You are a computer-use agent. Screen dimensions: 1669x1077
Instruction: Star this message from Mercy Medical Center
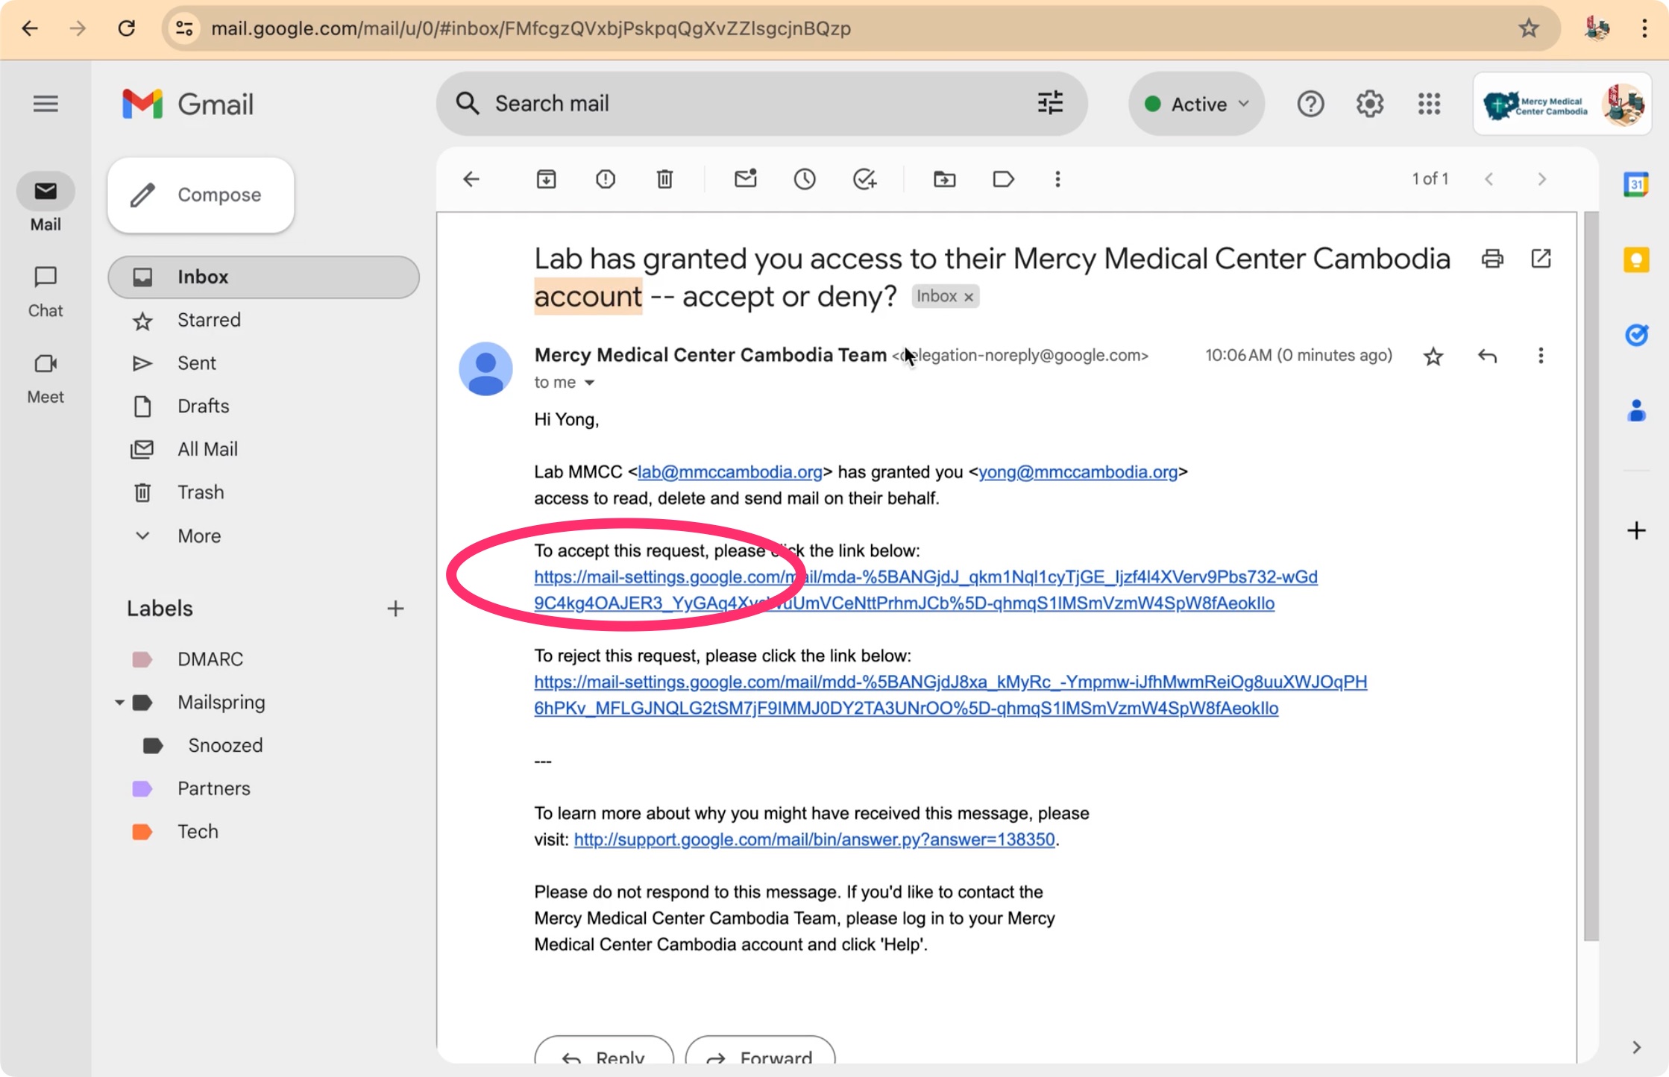click(1433, 357)
